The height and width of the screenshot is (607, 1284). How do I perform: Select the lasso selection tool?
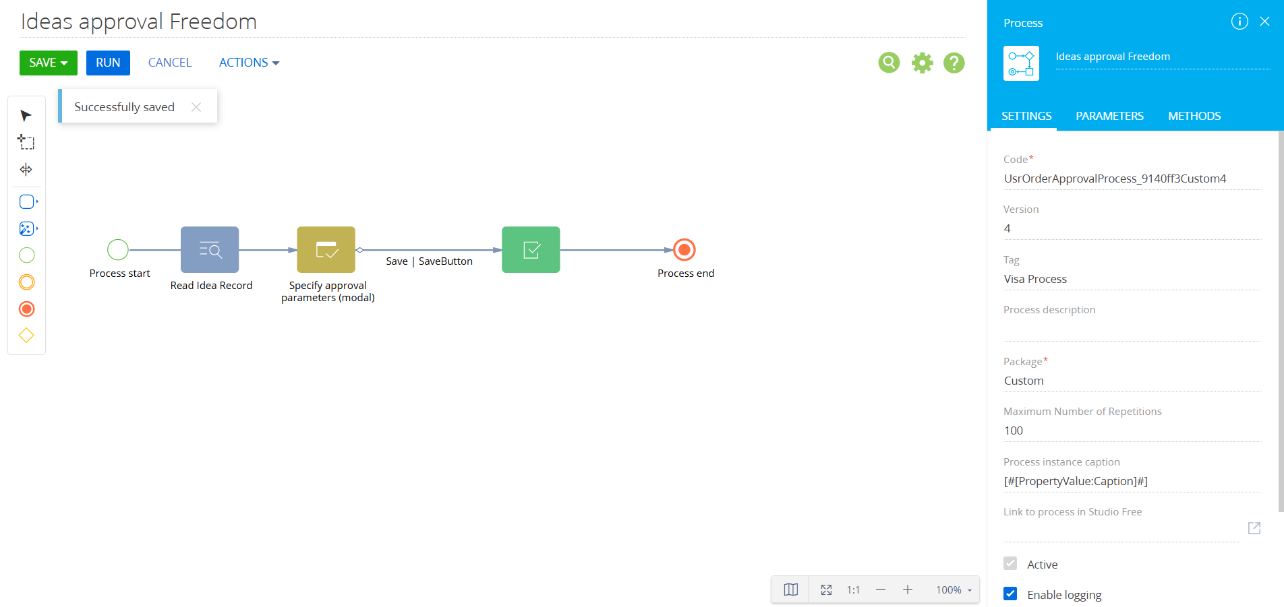[26, 142]
